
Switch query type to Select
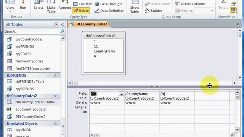[x=38, y=5]
